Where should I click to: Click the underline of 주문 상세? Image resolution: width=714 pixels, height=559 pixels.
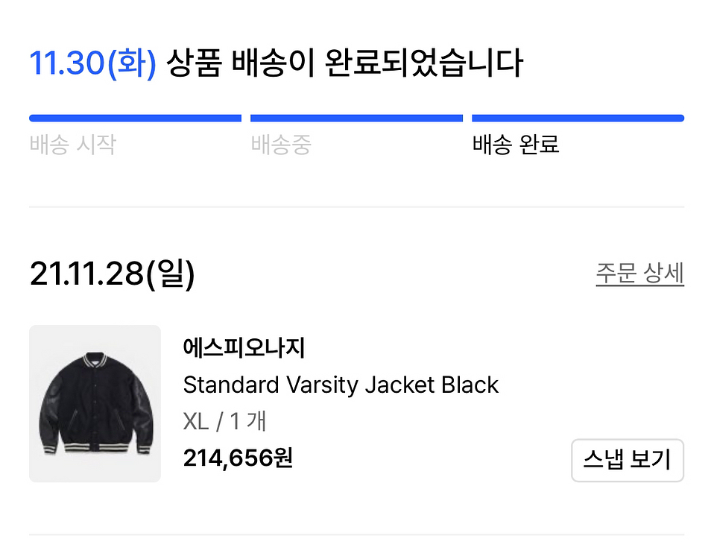click(639, 285)
